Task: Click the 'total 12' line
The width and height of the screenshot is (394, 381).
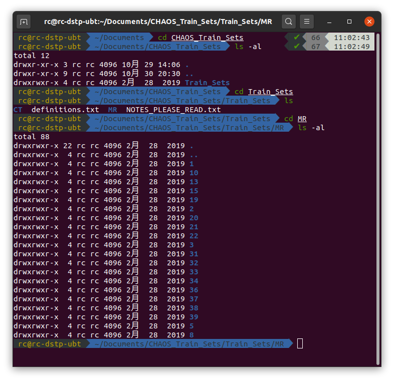Action: tap(32, 56)
